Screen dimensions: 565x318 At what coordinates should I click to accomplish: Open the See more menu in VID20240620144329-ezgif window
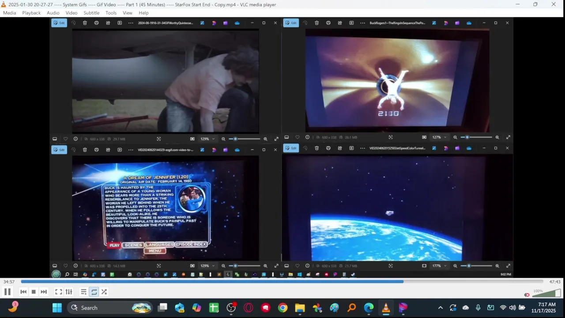point(131,150)
